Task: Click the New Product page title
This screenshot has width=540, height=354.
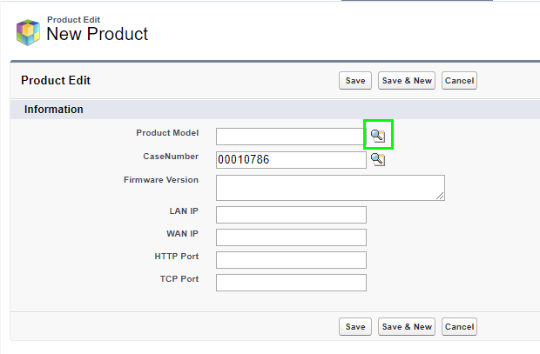Action: 97,35
